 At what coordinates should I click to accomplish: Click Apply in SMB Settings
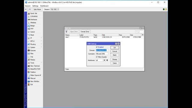click(x=115, y=55)
